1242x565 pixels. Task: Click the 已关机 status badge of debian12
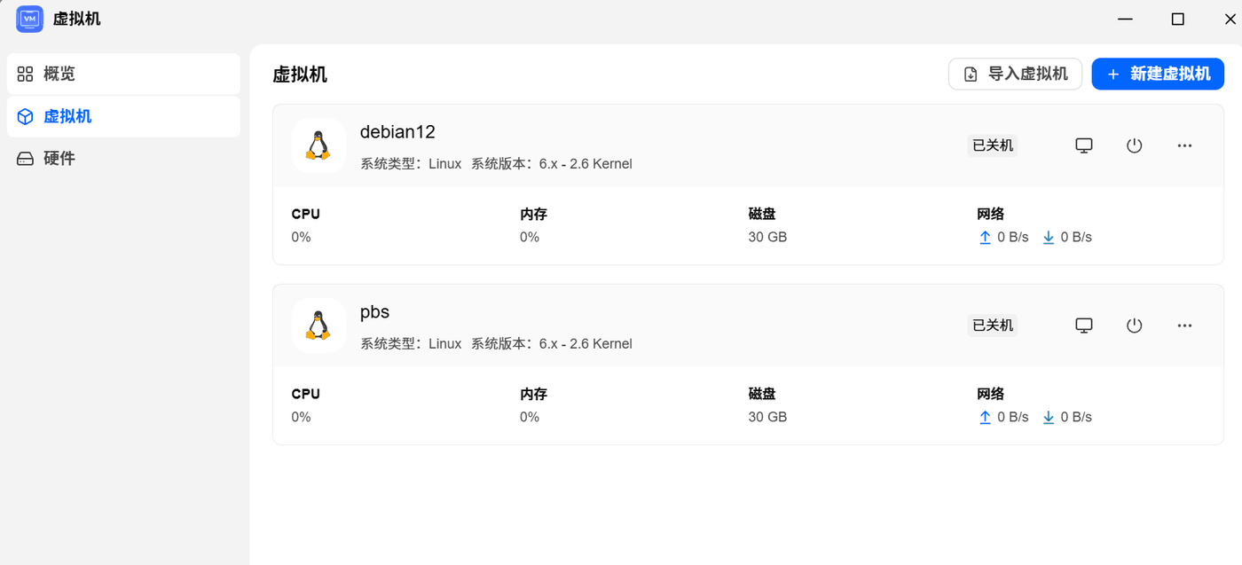(993, 145)
